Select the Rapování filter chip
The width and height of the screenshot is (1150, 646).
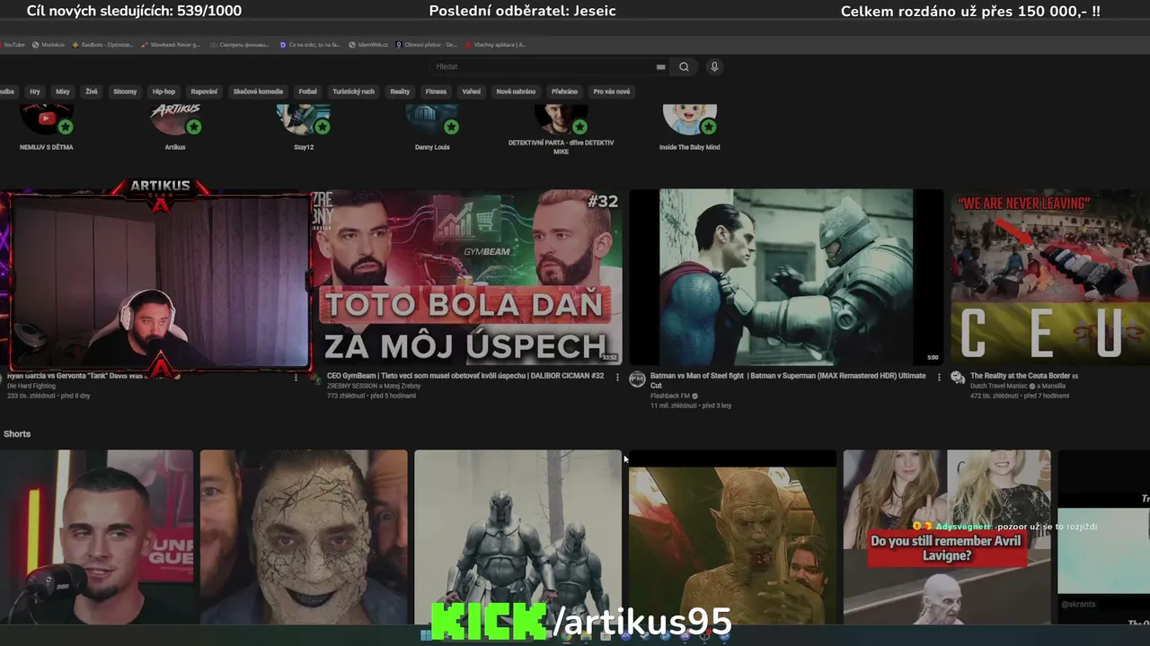(x=204, y=92)
